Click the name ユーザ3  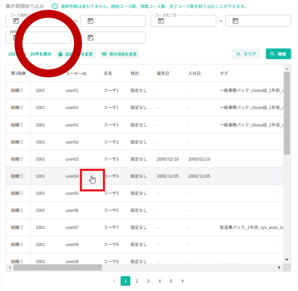point(111,159)
